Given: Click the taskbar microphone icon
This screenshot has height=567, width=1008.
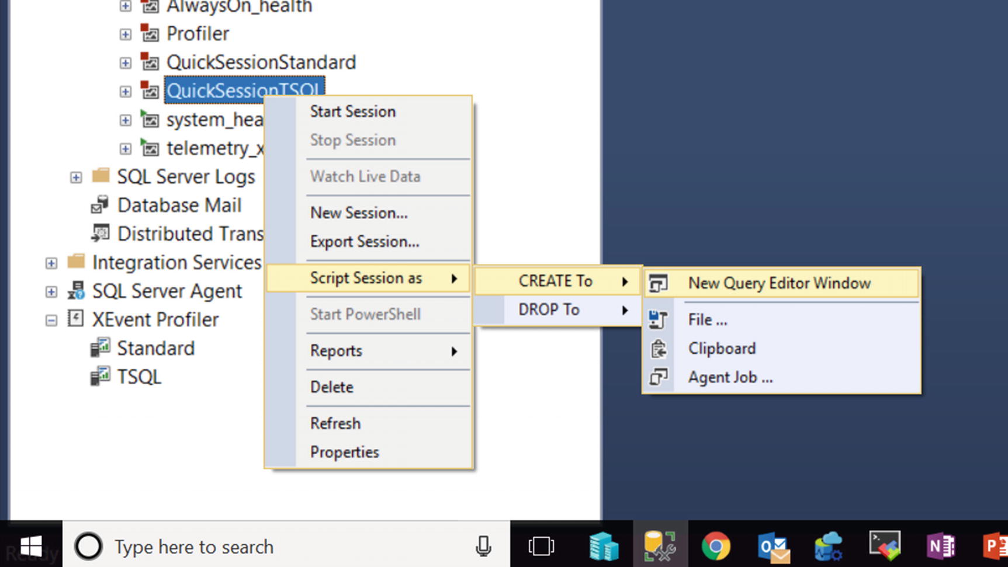Looking at the screenshot, I should click(x=483, y=547).
